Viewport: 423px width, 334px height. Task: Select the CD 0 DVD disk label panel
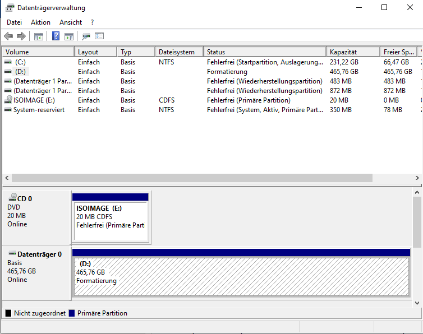[x=36, y=217]
